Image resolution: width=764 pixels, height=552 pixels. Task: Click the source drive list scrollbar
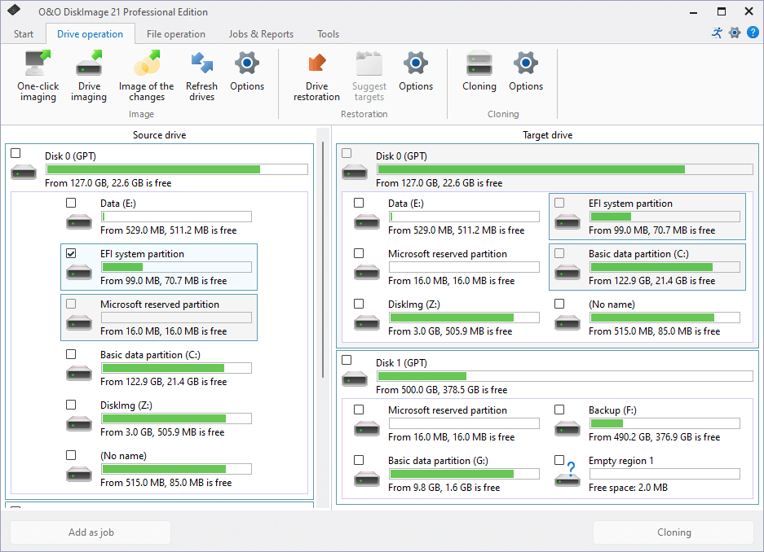coord(323,260)
